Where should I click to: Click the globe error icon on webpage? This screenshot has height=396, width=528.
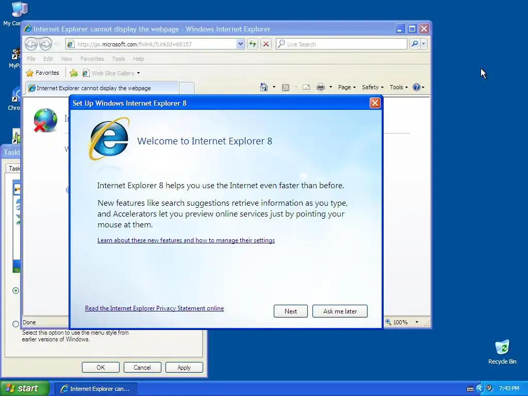[45, 120]
